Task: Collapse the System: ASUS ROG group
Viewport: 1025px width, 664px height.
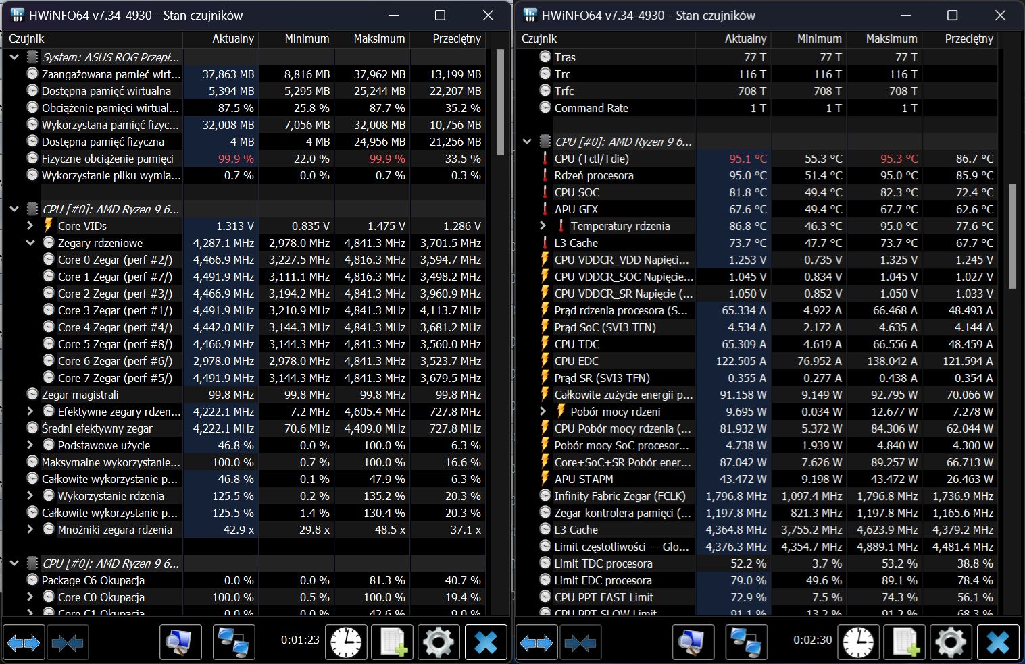Action: coord(14,57)
